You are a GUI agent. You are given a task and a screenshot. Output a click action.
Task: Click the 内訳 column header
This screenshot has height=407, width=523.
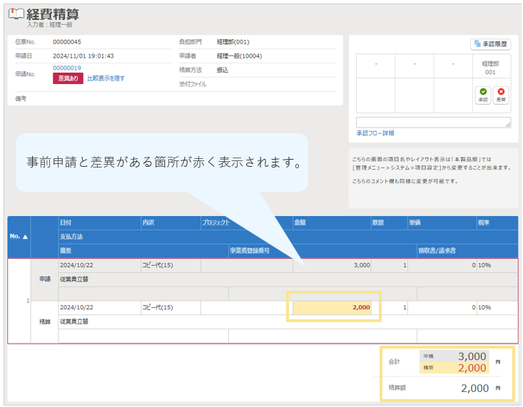[148, 222]
